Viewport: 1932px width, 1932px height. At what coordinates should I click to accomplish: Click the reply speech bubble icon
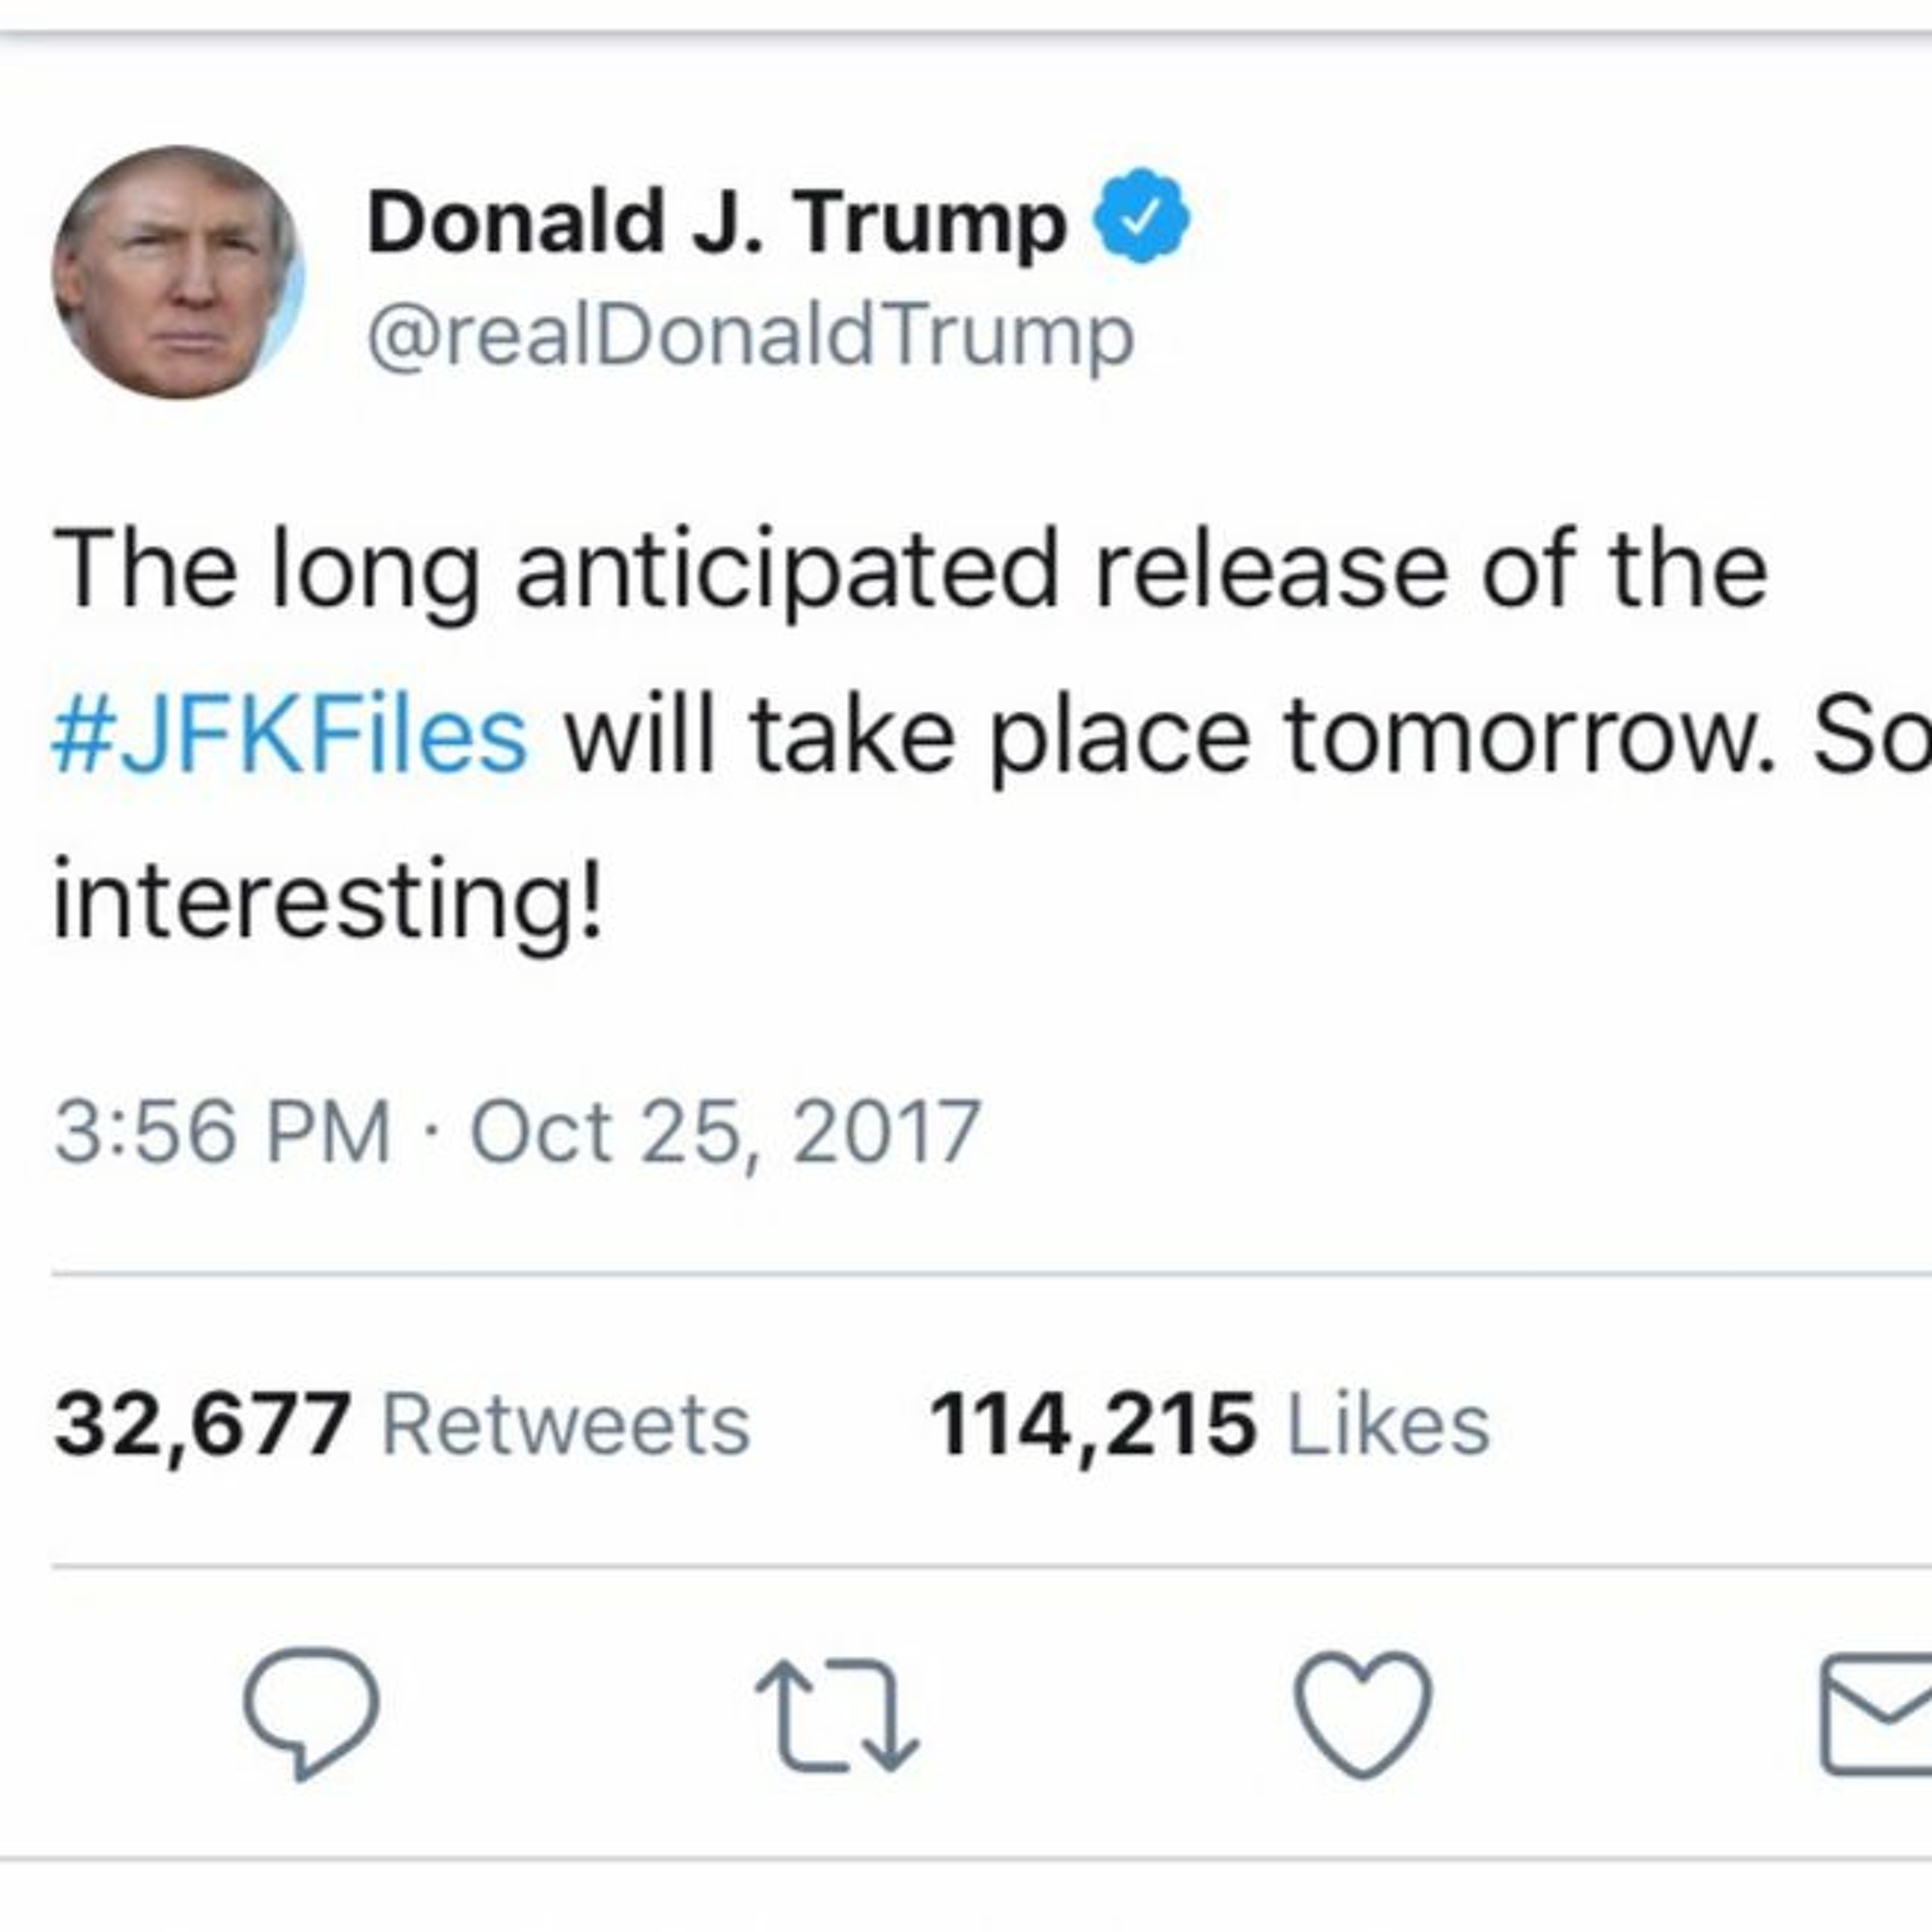point(312,1711)
